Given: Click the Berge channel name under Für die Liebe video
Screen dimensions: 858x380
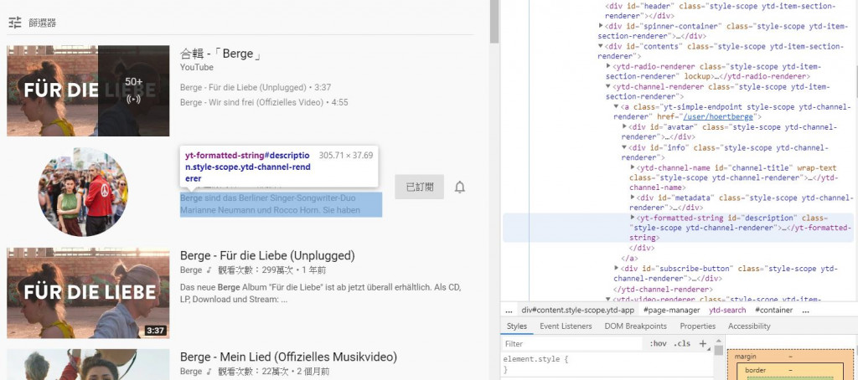Looking at the screenshot, I should click(x=191, y=270).
